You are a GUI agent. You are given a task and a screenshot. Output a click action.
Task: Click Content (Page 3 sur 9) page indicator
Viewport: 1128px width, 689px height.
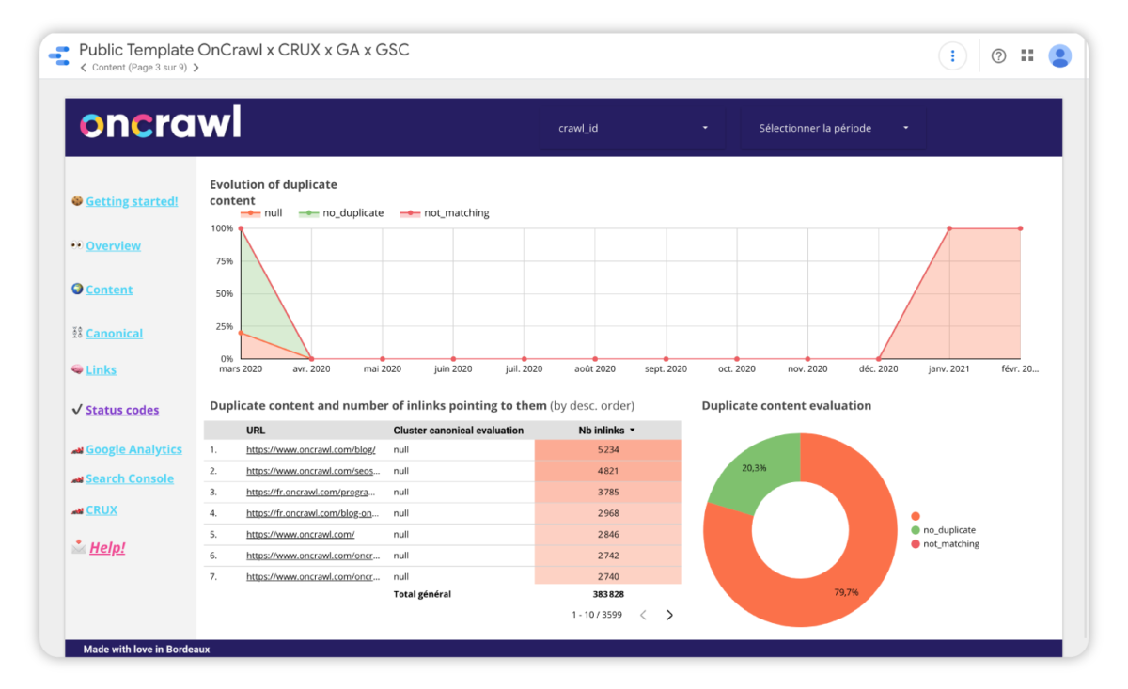coord(140,68)
